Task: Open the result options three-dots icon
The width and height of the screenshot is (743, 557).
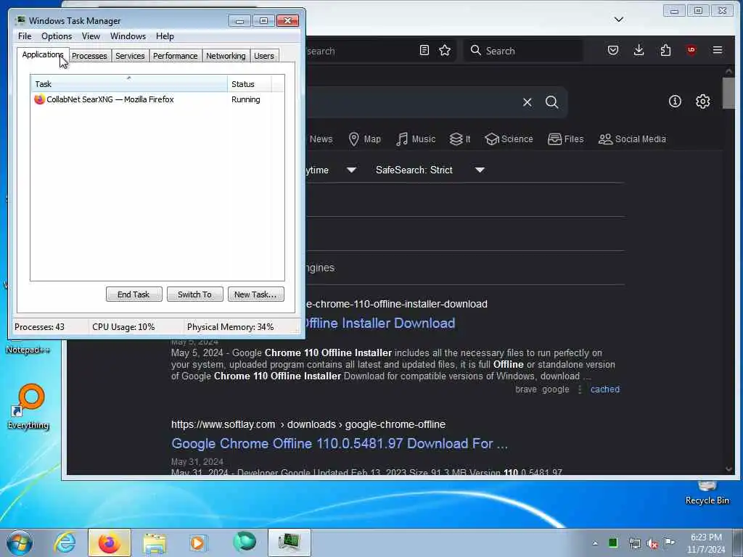Action: (580, 389)
